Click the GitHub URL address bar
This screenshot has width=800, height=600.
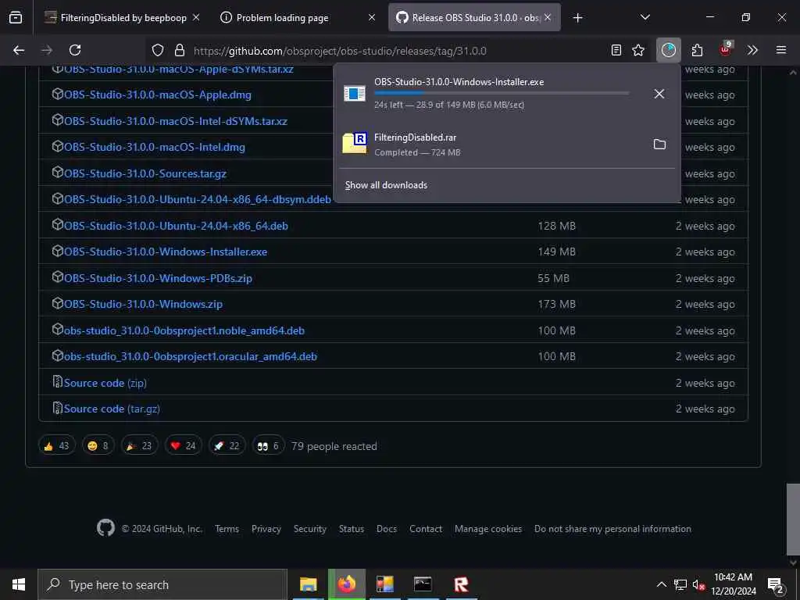point(340,51)
